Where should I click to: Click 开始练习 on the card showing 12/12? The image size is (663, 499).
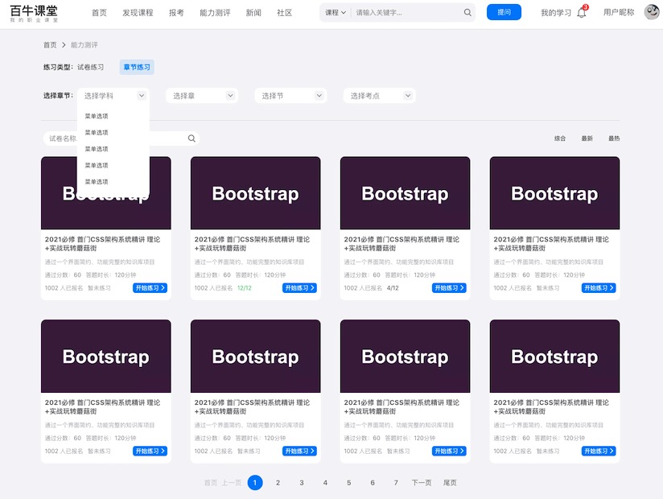click(x=299, y=288)
